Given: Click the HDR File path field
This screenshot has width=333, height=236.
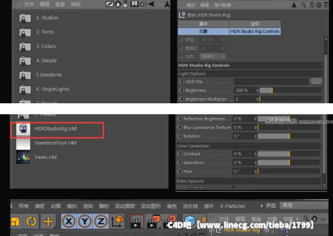Looking at the screenshot, I should 271,81.
